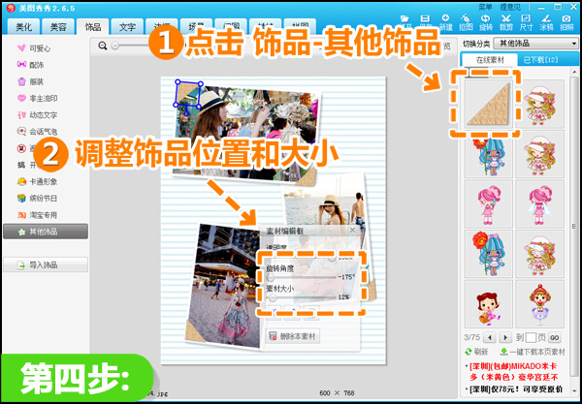
Task: Open the 已下载 downloaded materials tab
Action: click(x=537, y=60)
